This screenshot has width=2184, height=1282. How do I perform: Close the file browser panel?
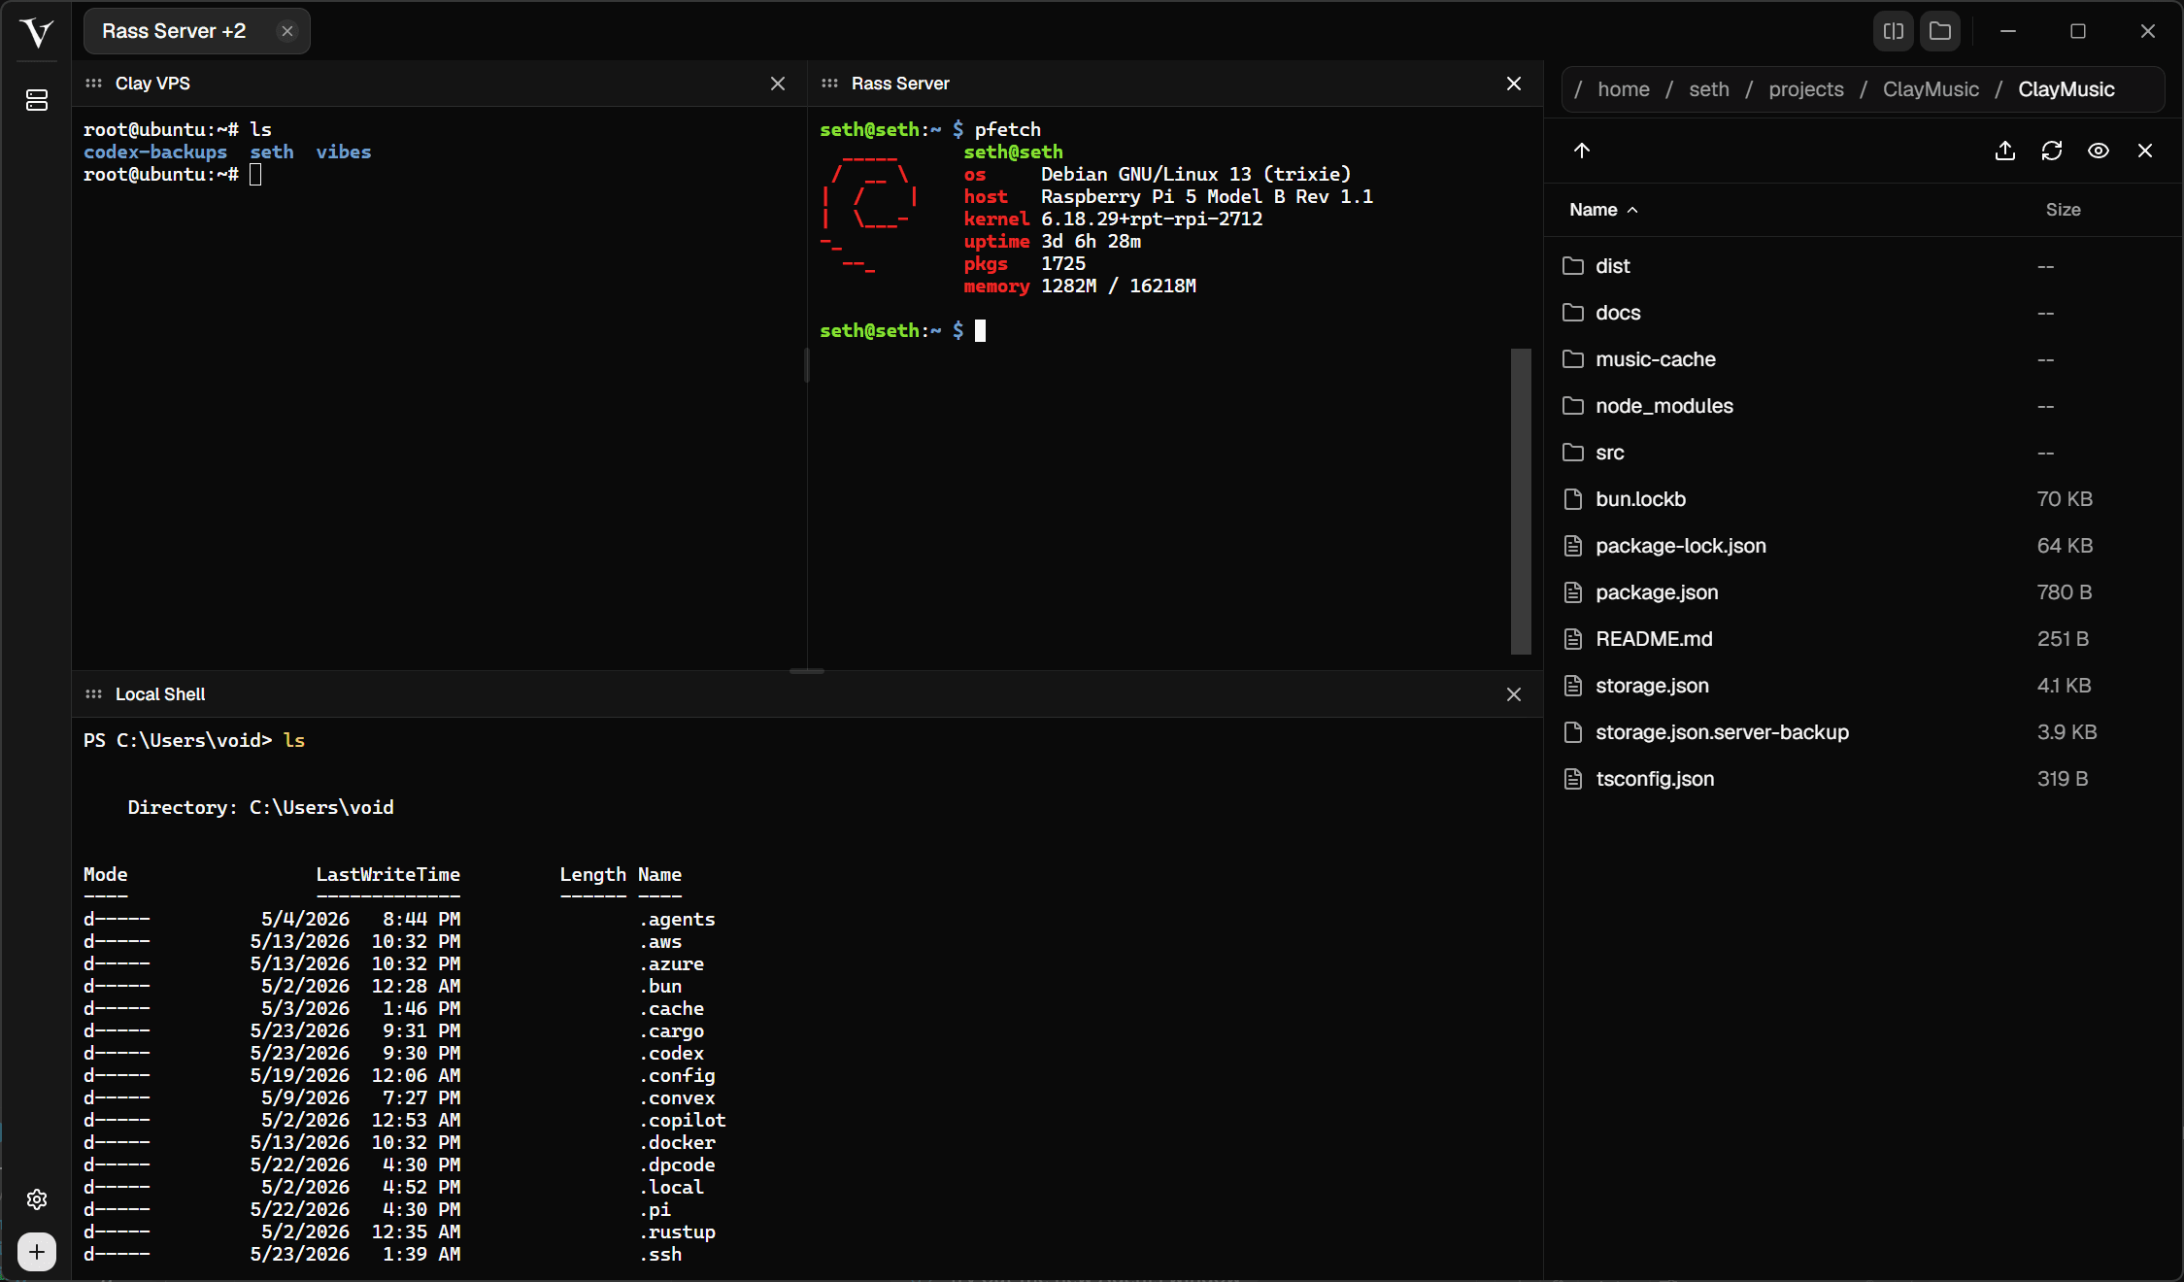pos(2145,151)
